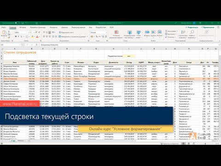This screenshot has width=221, height=166.
Task: Click the formula bar text field
Action: [x=129, y=45]
